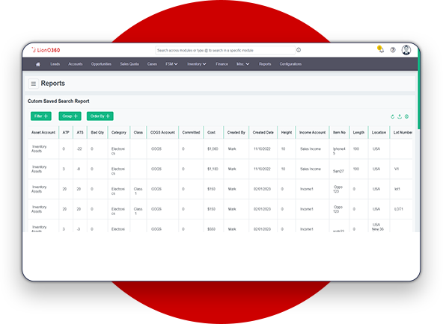443x324 pixels.
Task: Open the Reports menu item
Action: point(265,64)
